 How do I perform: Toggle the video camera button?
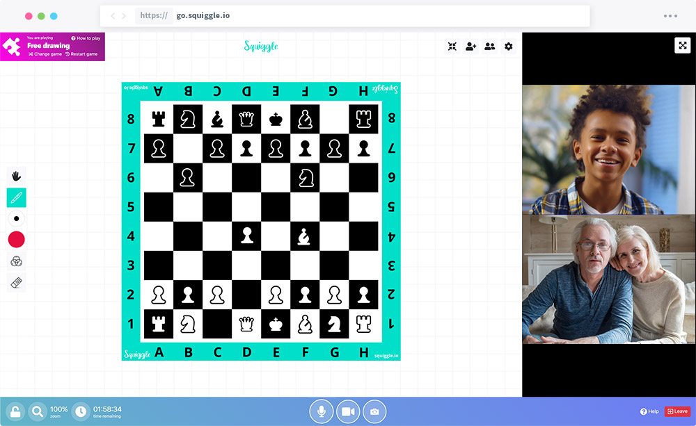pyautogui.click(x=348, y=412)
